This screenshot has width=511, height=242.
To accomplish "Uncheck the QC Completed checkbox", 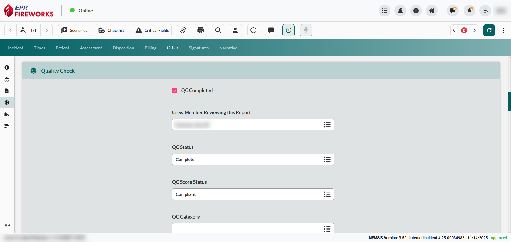I will 175,91.
